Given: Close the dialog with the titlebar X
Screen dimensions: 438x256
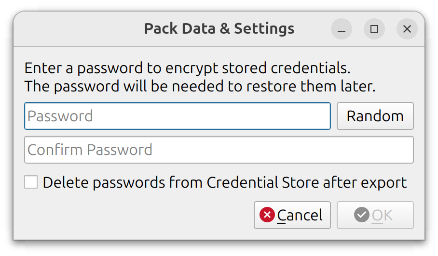Looking at the screenshot, I should [x=407, y=29].
